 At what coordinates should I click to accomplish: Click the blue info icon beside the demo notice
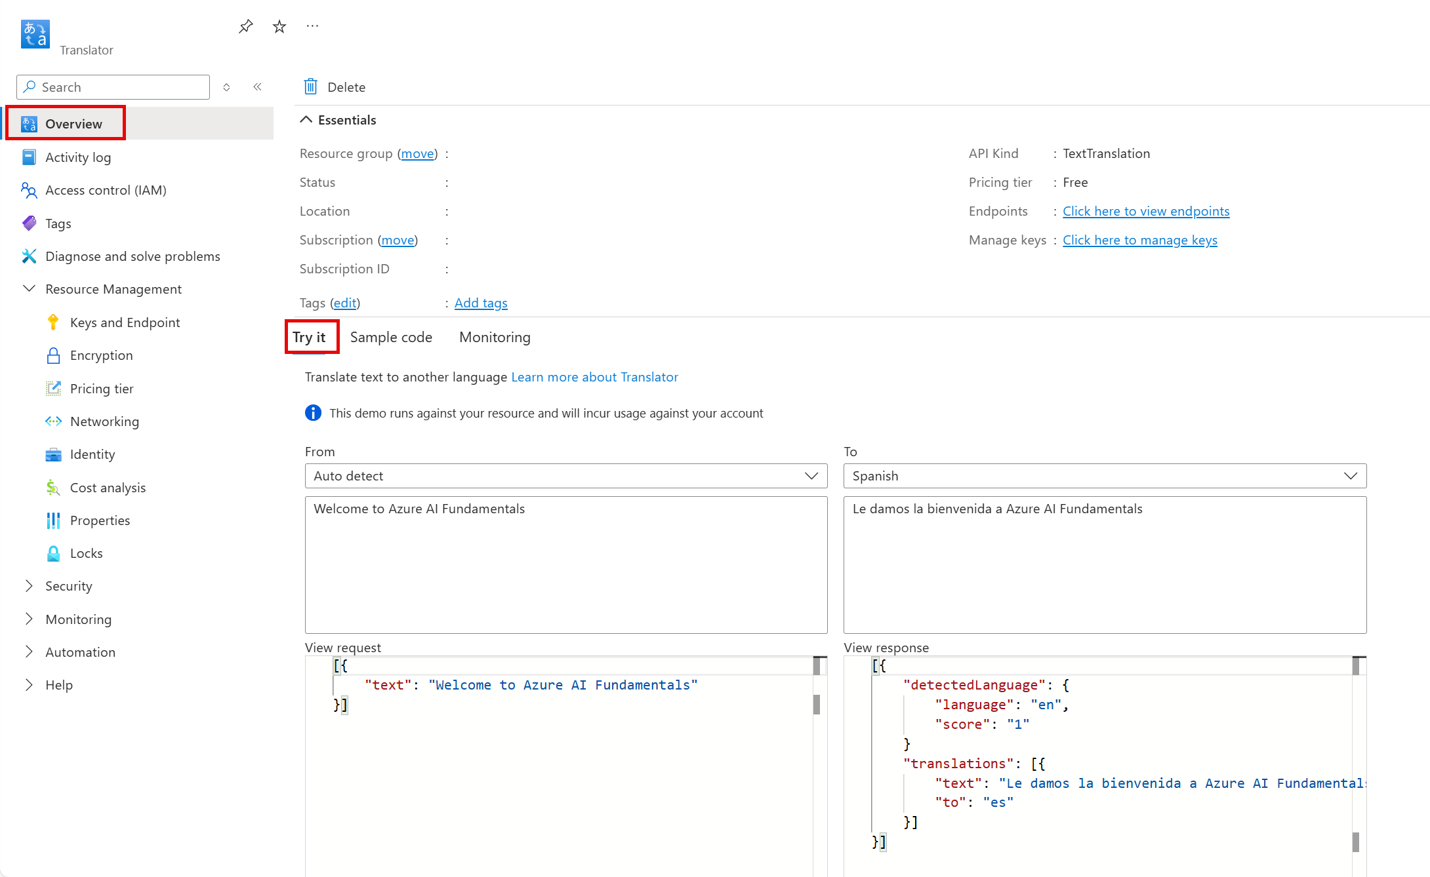tap(313, 413)
